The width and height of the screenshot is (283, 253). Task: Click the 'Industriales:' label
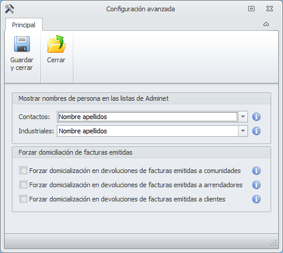click(x=36, y=131)
